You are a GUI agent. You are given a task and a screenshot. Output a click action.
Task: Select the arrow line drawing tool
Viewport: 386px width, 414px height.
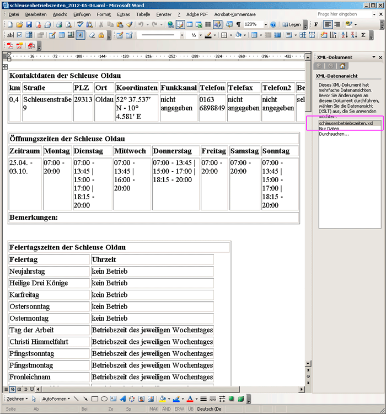(85, 399)
